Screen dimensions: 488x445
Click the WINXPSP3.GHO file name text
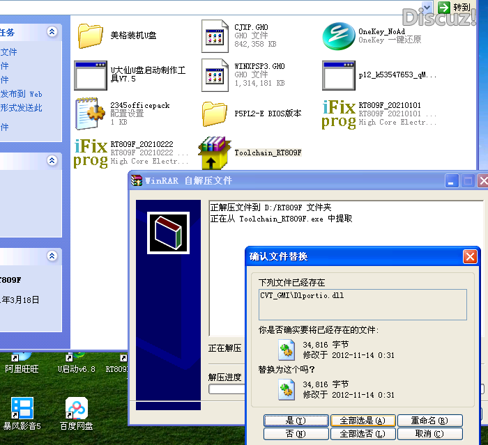pos(259,66)
